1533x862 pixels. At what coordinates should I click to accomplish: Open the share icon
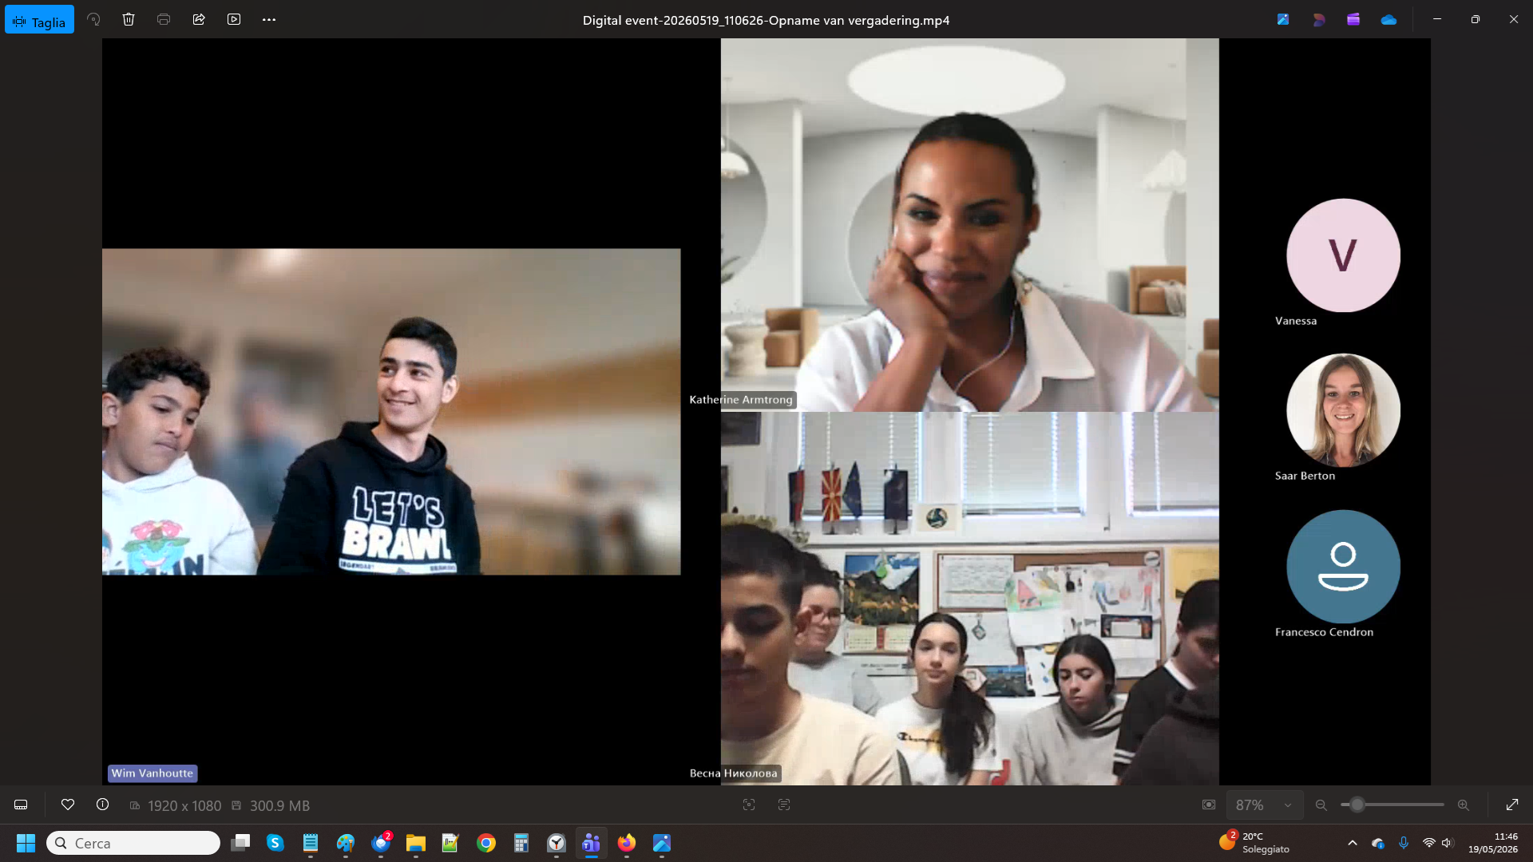coord(199,19)
